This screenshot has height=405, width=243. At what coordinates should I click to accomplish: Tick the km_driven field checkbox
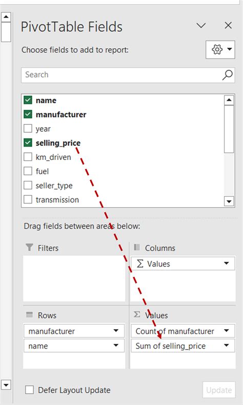point(28,157)
